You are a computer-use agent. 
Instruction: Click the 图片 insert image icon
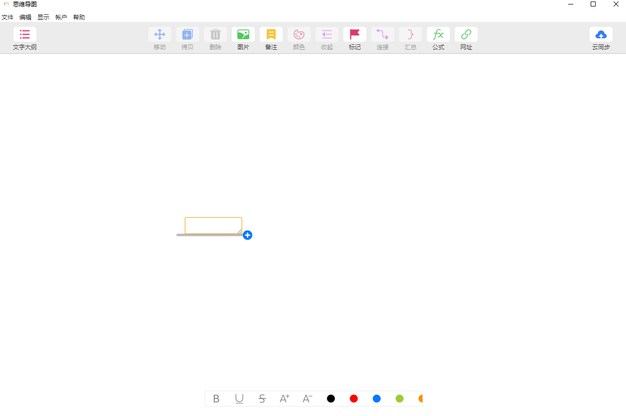(x=243, y=35)
